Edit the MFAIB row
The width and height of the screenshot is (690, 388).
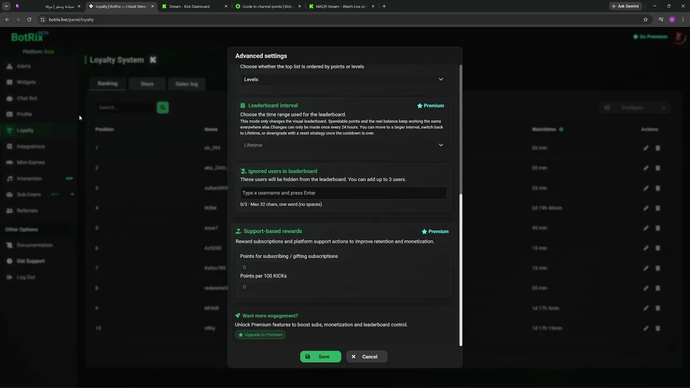click(646, 308)
